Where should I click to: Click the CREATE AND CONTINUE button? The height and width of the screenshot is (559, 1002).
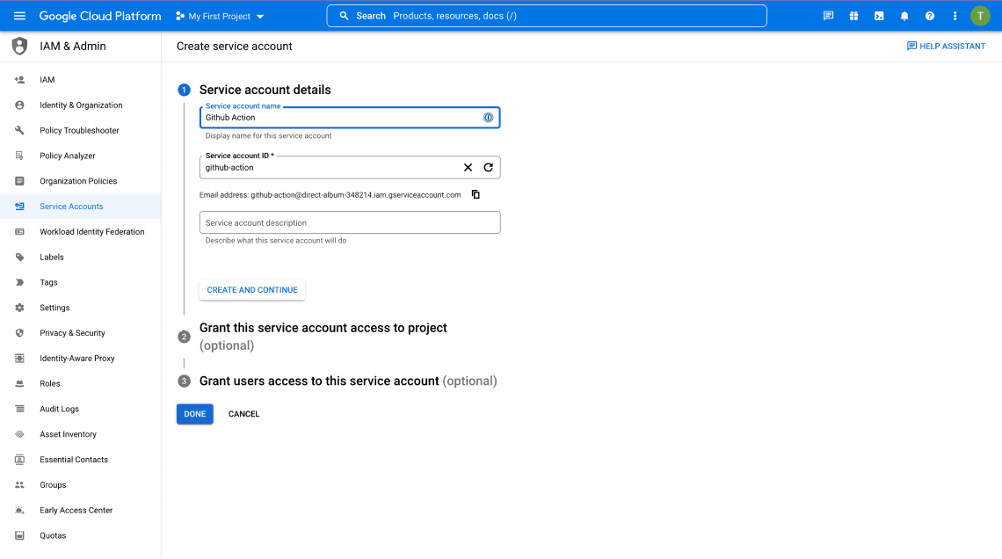point(252,289)
